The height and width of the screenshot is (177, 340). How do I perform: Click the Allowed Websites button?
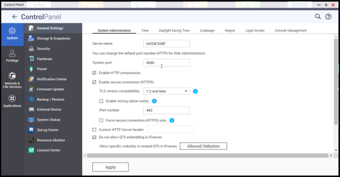pos(203,146)
